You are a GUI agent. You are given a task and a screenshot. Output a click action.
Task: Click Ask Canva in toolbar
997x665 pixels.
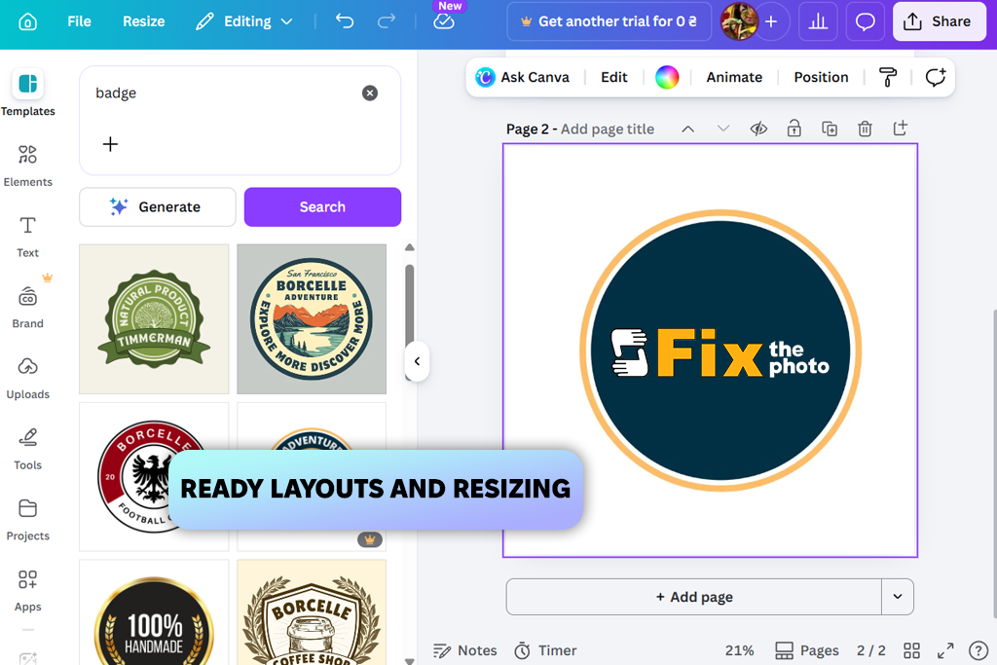point(523,78)
